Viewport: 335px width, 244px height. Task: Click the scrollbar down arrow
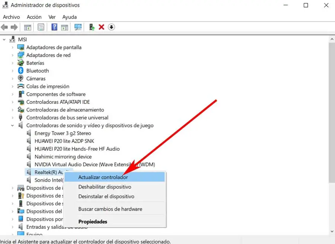pos(332,231)
